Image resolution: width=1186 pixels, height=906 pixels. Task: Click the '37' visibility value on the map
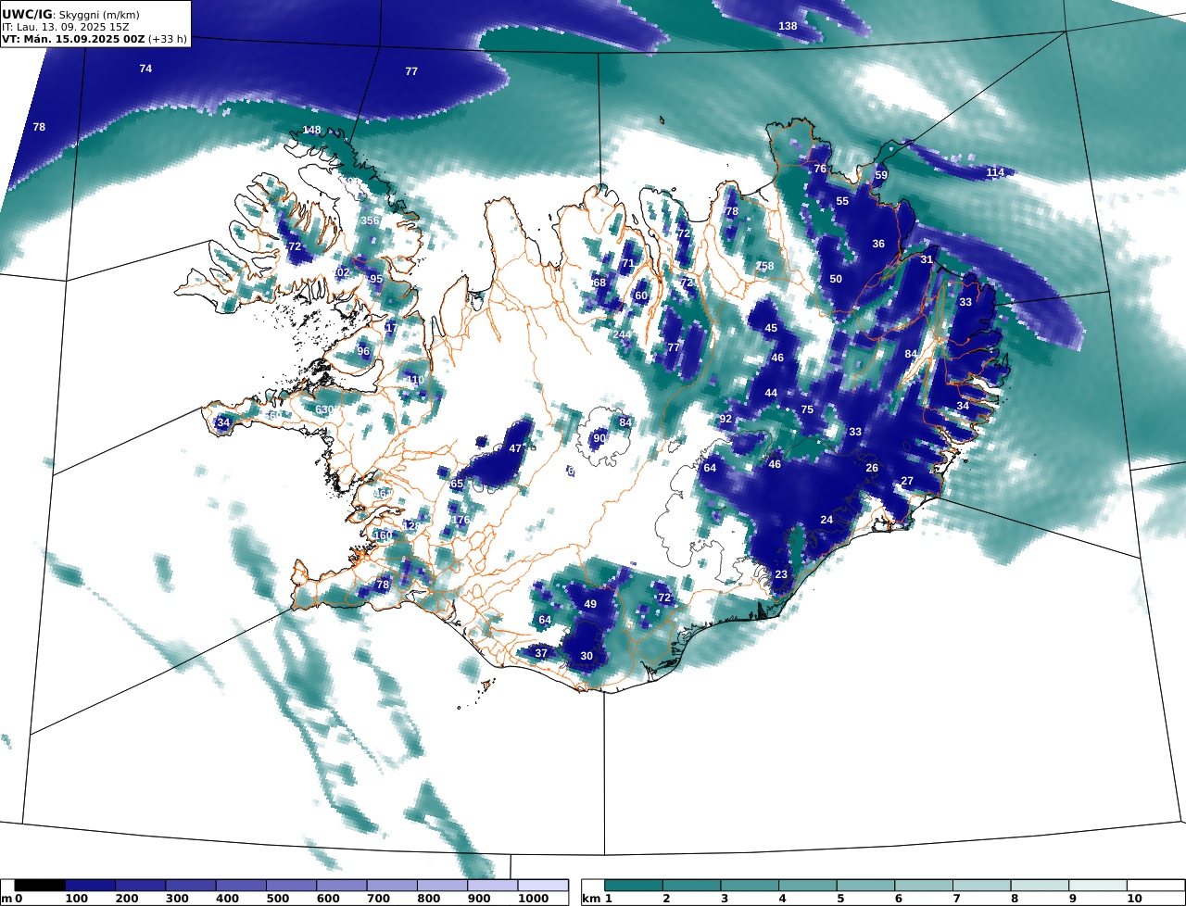541,653
